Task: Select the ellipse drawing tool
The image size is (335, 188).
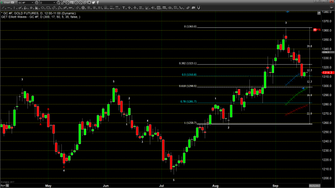Action: coord(42,8)
